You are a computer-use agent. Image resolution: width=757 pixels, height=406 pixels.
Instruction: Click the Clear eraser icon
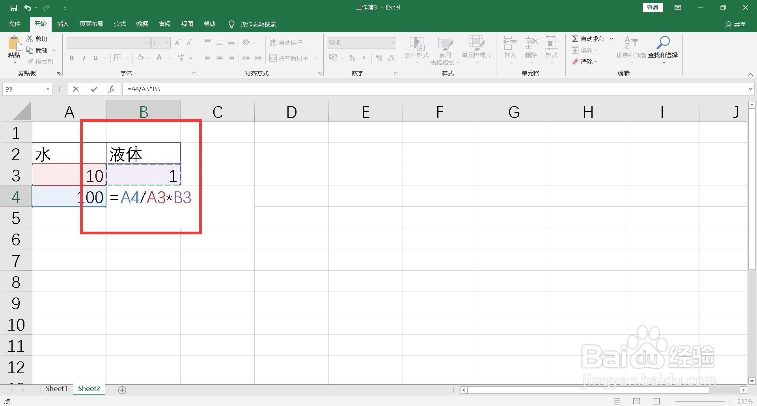pyautogui.click(x=575, y=62)
